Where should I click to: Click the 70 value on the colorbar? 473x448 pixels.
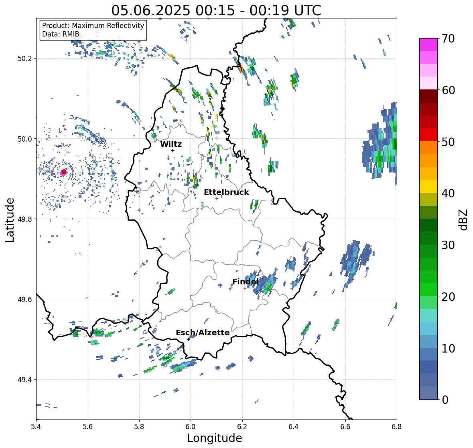click(448, 39)
